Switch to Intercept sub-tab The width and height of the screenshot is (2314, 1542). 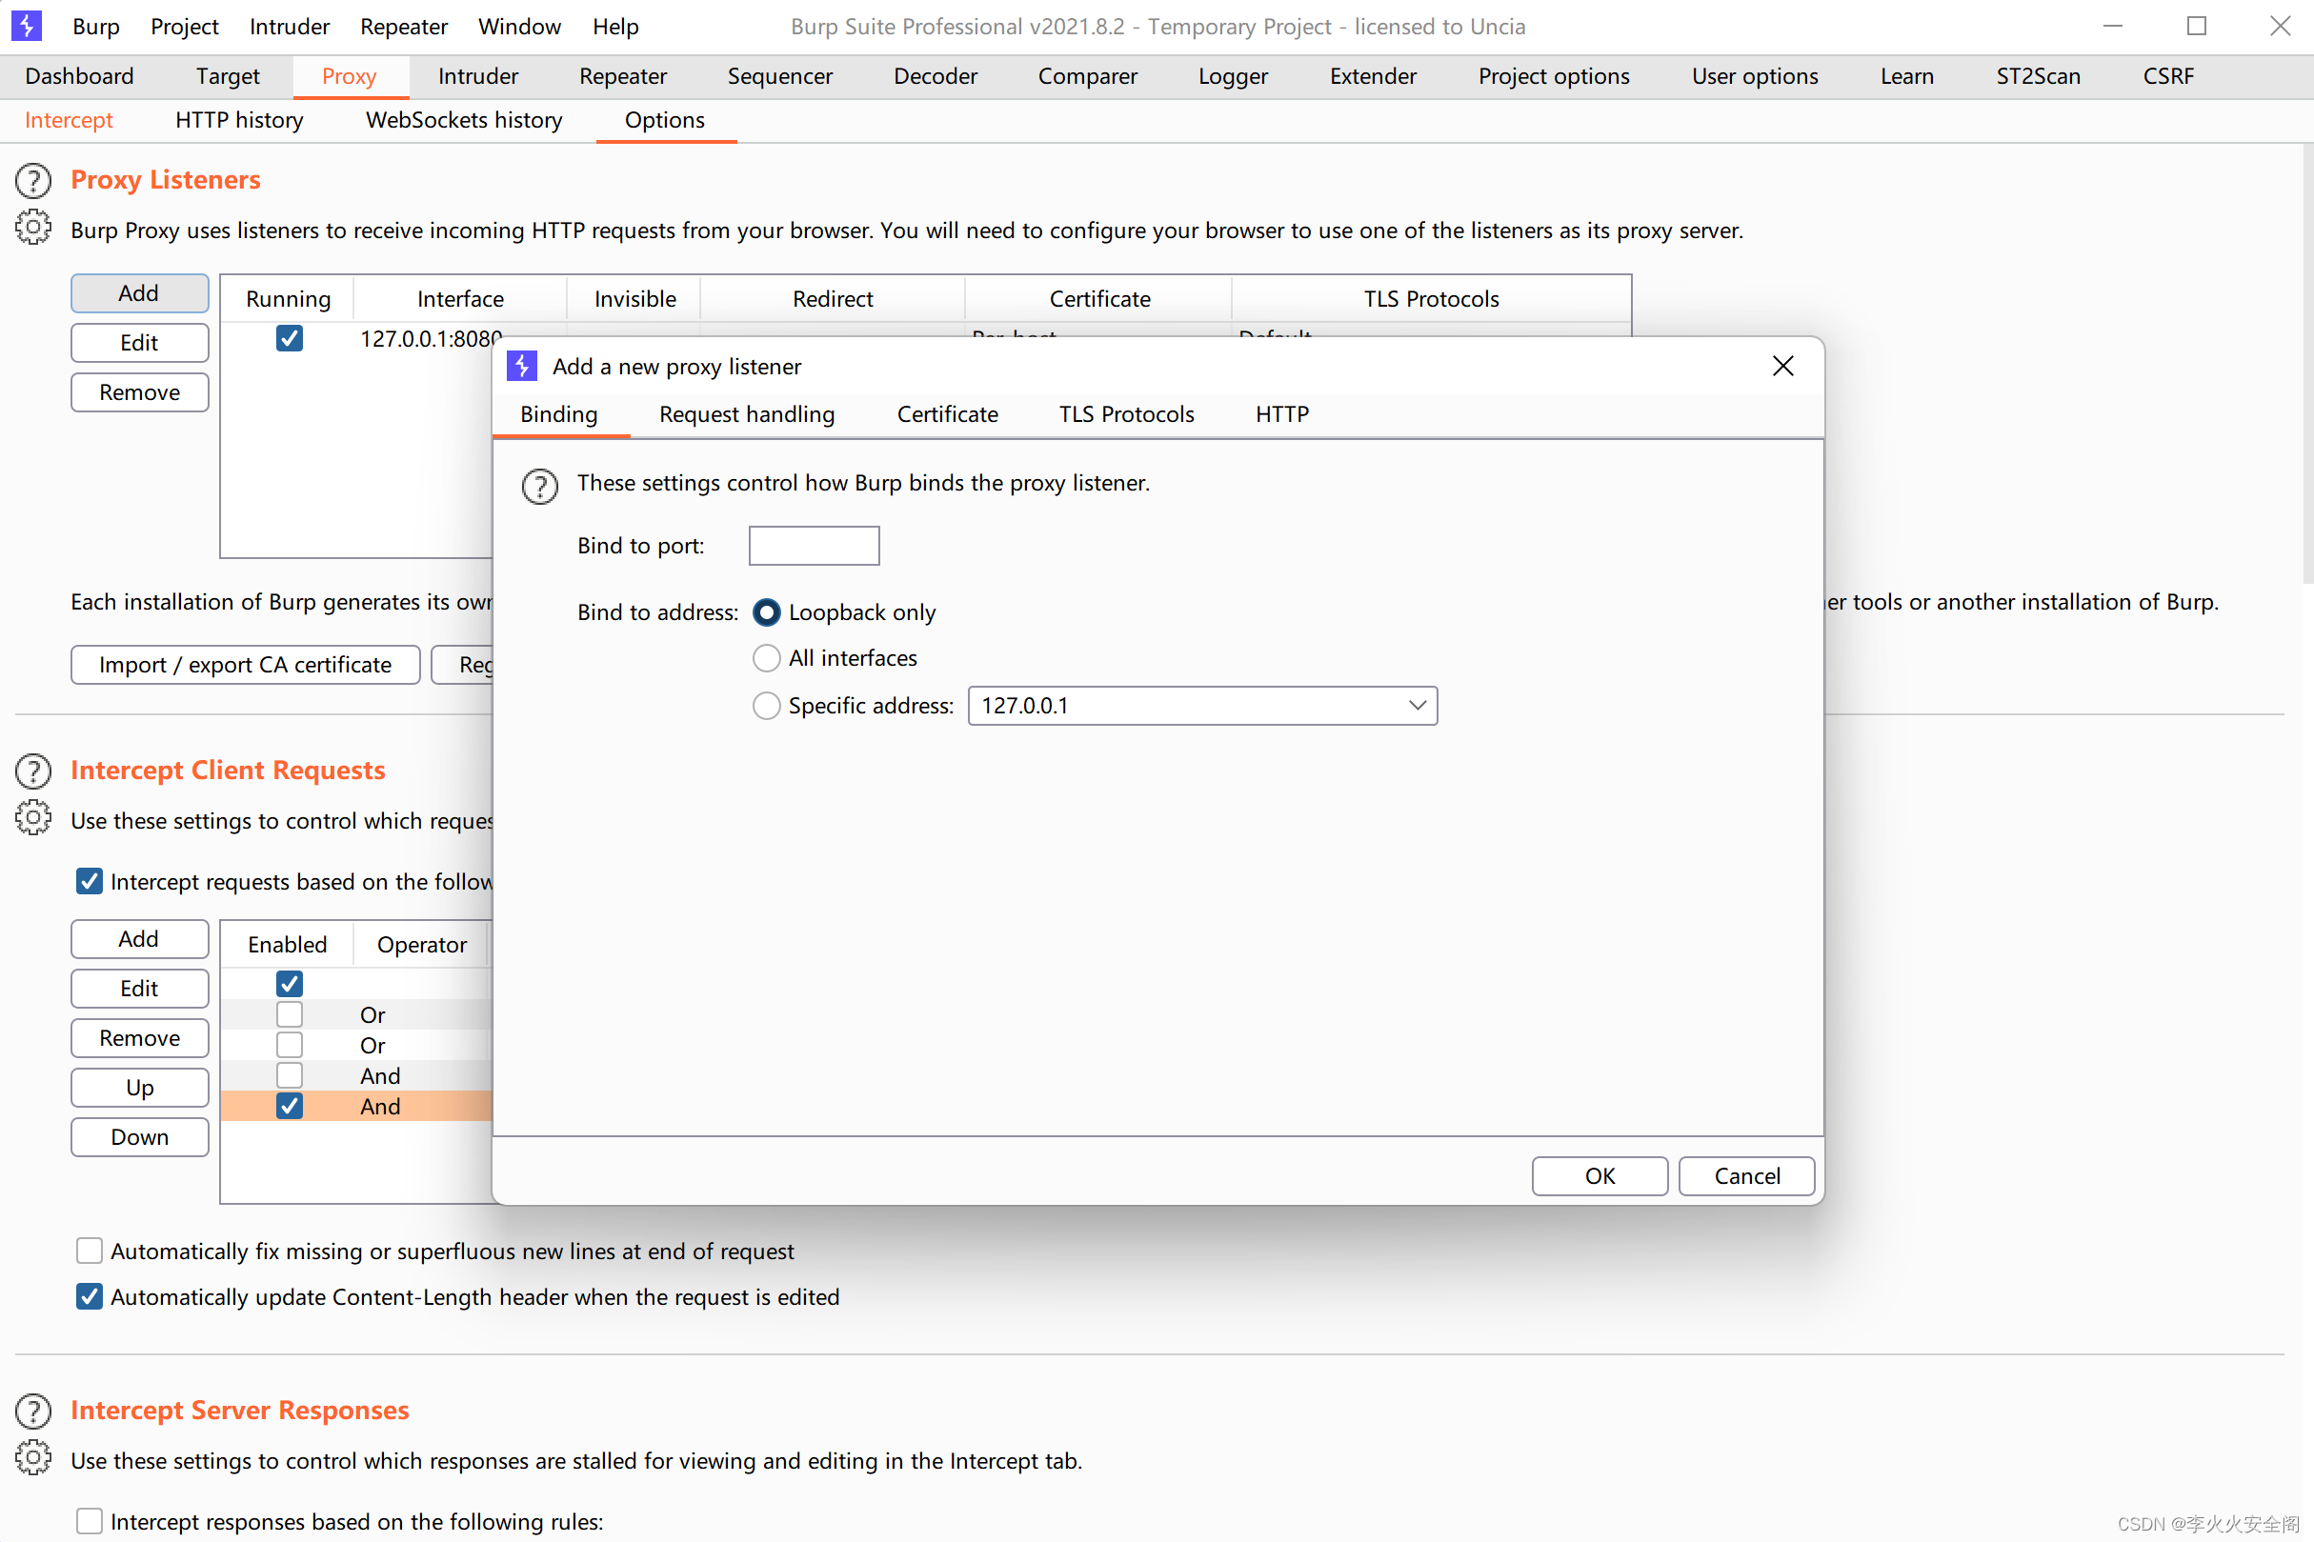click(x=68, y=120)
